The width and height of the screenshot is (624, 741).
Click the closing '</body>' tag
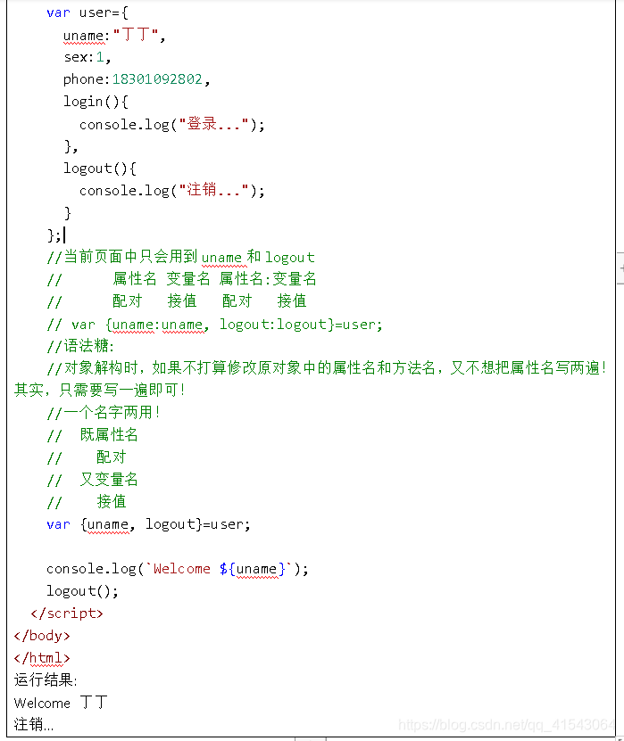(x=42, y=636)
